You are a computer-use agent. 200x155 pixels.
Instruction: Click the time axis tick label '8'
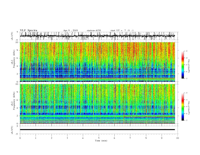coord(146,138)
